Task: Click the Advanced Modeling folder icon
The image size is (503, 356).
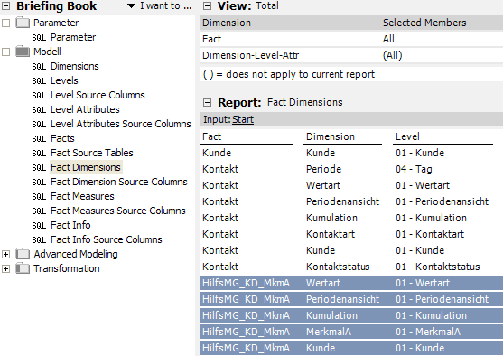Action: 23,254
